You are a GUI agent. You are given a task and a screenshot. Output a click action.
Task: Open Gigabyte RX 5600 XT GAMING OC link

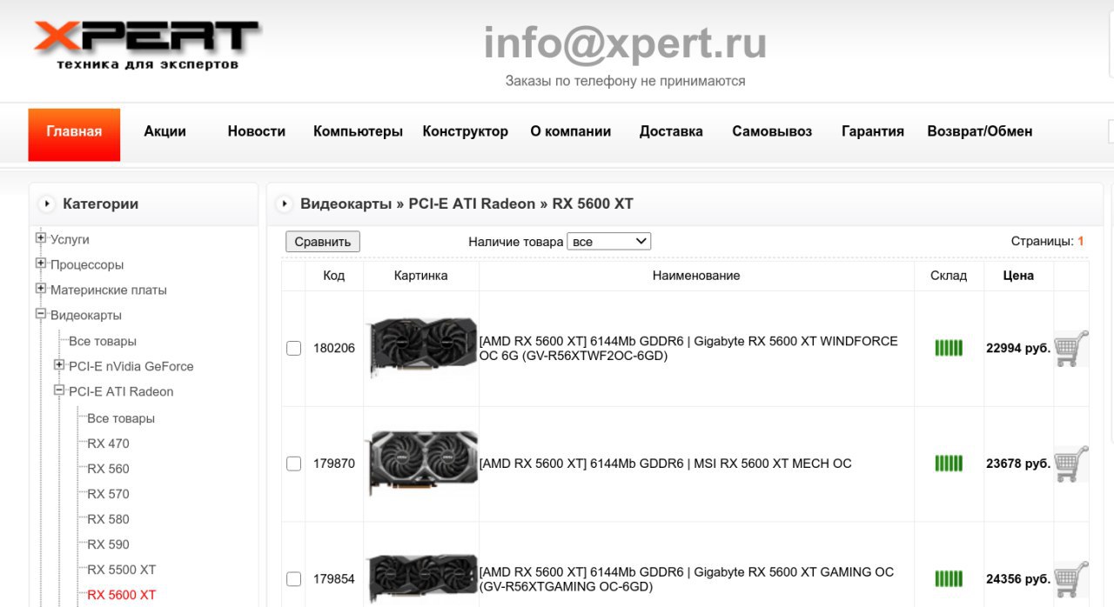click(687, 578)
